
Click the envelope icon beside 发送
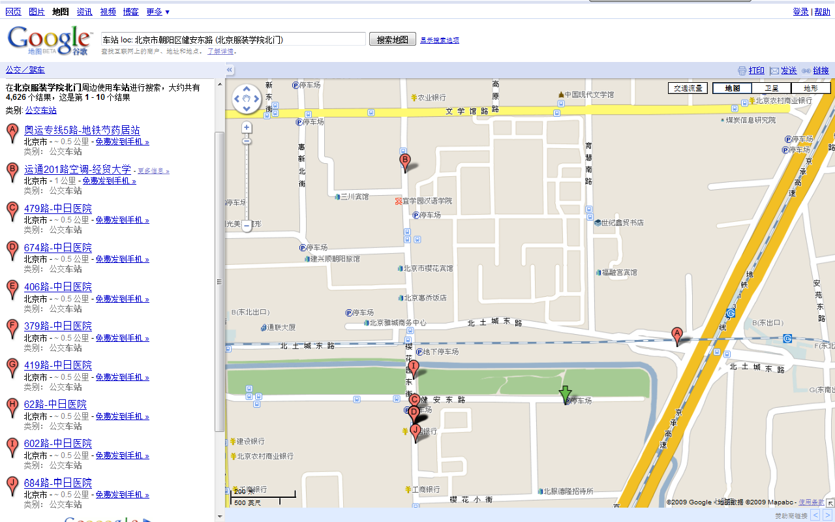tap(774, 71)
